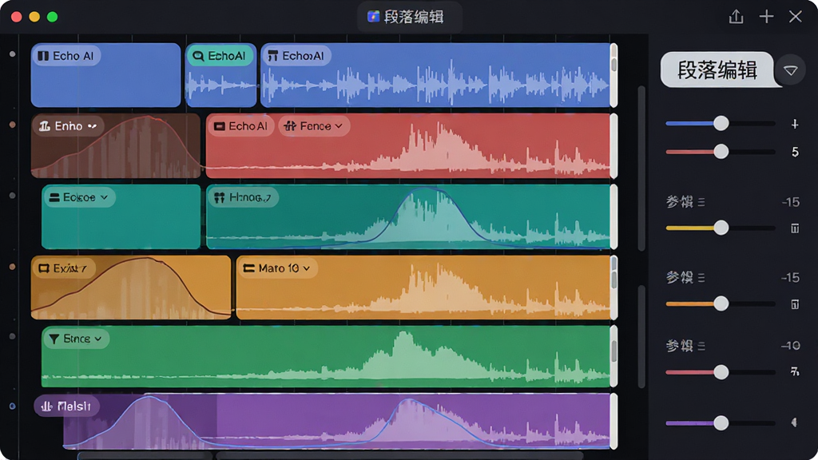Click the icon on the brown Enho tag
The width and height of the screenshot is (818, 460).
pyautogui.click(x=45, y=126)
